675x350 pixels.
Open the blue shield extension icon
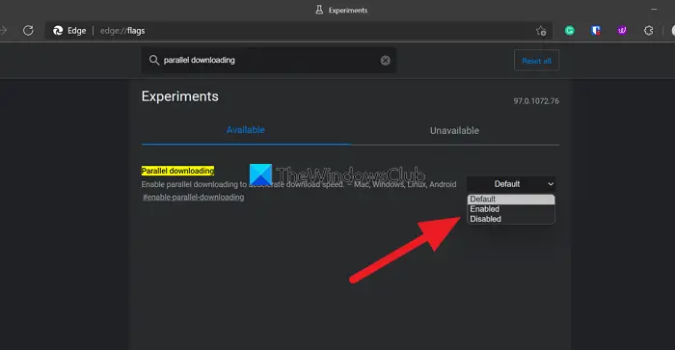(x=596, y=31)
